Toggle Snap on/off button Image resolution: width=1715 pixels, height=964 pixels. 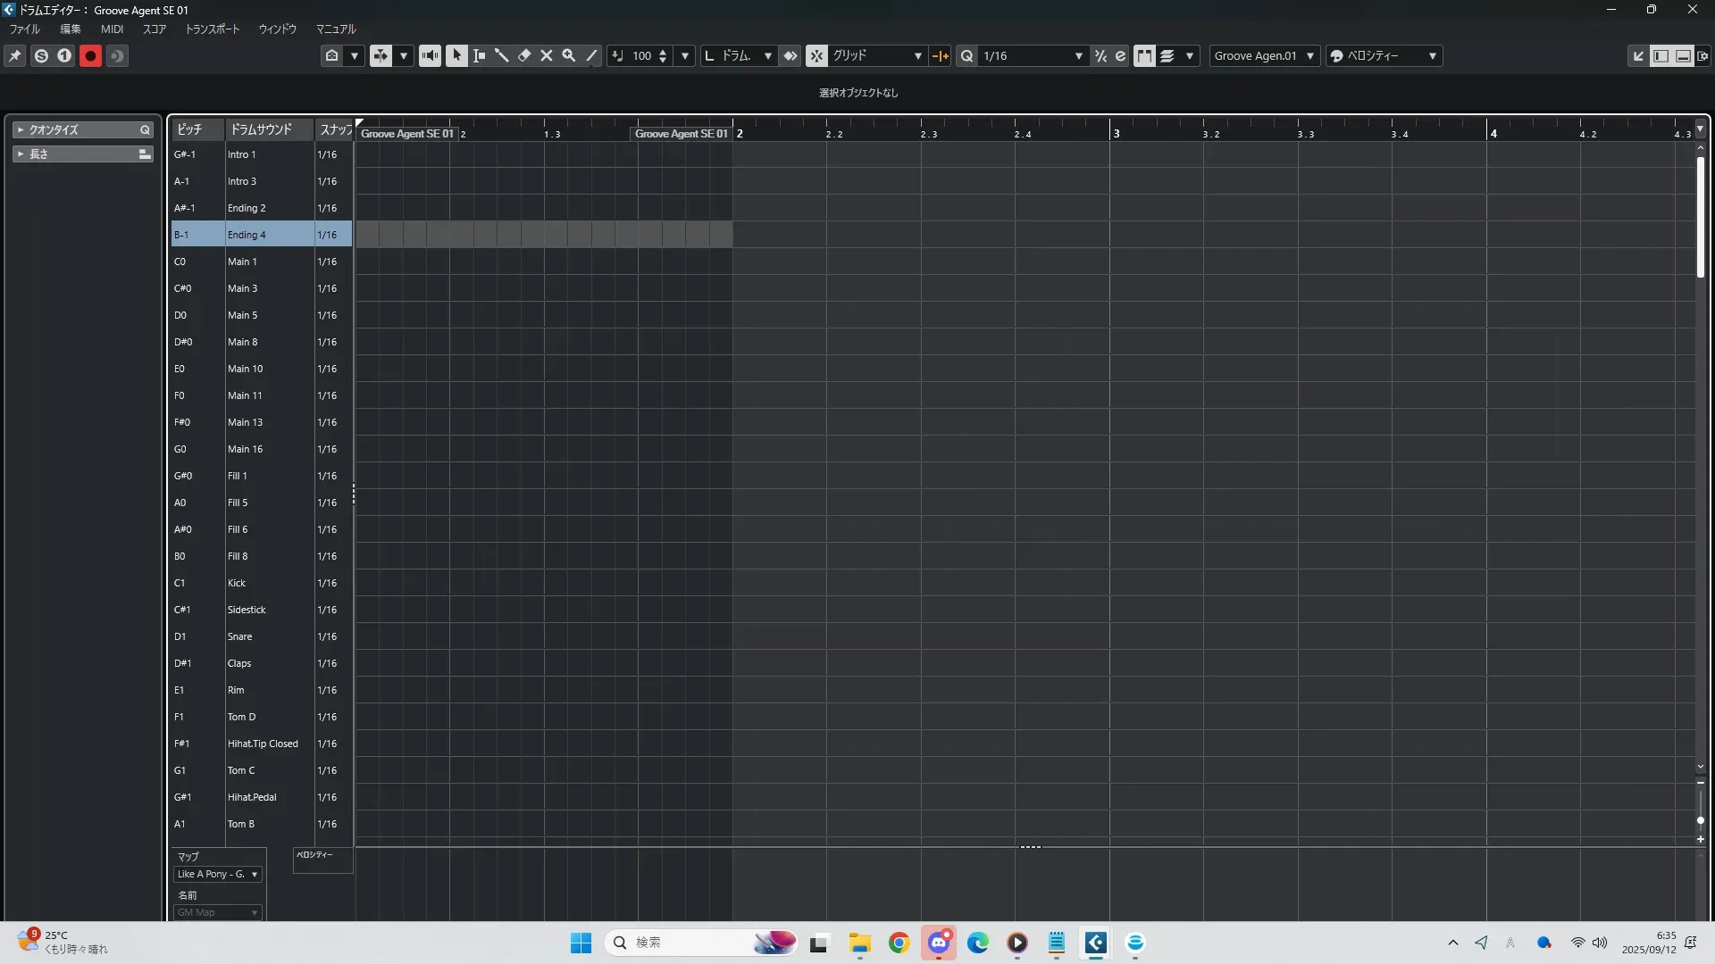(816, 55)
